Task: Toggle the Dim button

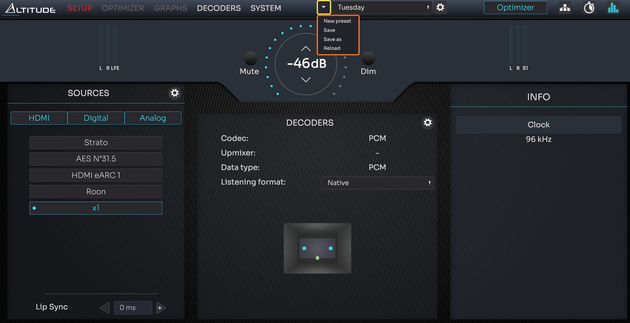Action: click(368, 59)
